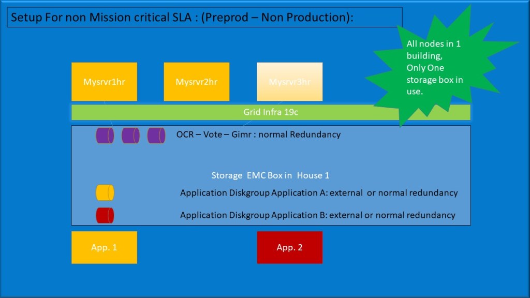Click the OCR – Vote – Gimr label
530x298 pixels.
(258, 135)
